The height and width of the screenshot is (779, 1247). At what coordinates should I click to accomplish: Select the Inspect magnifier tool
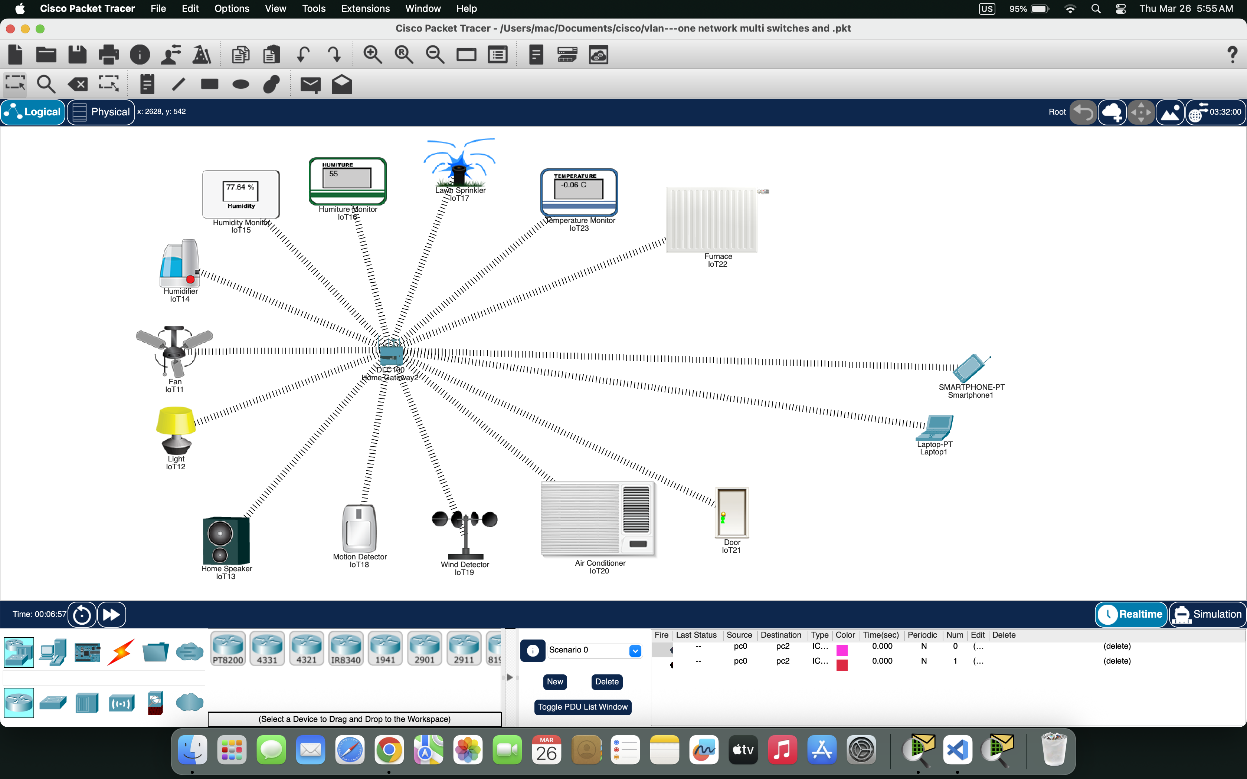(46, 84)
